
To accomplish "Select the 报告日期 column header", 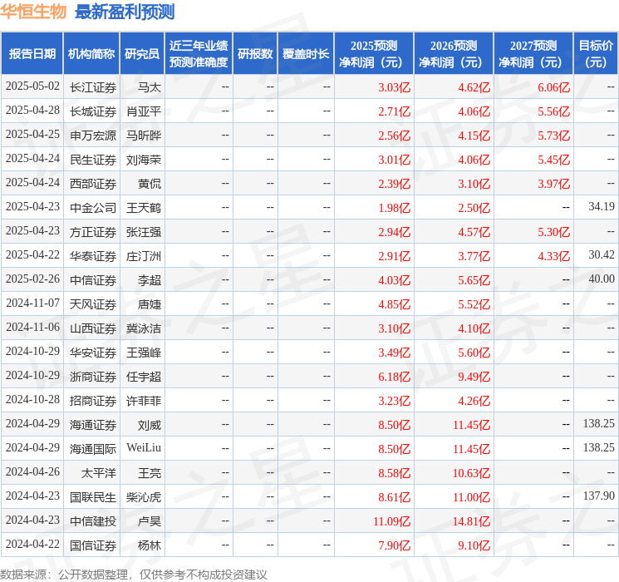I will click(32, 53).
